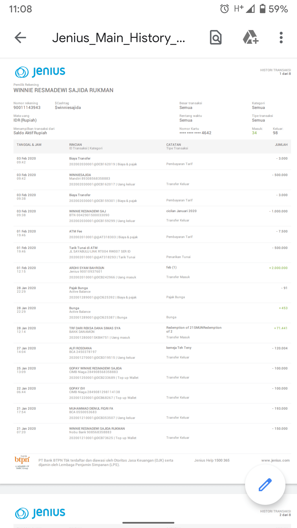297x528 pixels.
Task: Tap the back arrow icon
Action: [20, 38]
